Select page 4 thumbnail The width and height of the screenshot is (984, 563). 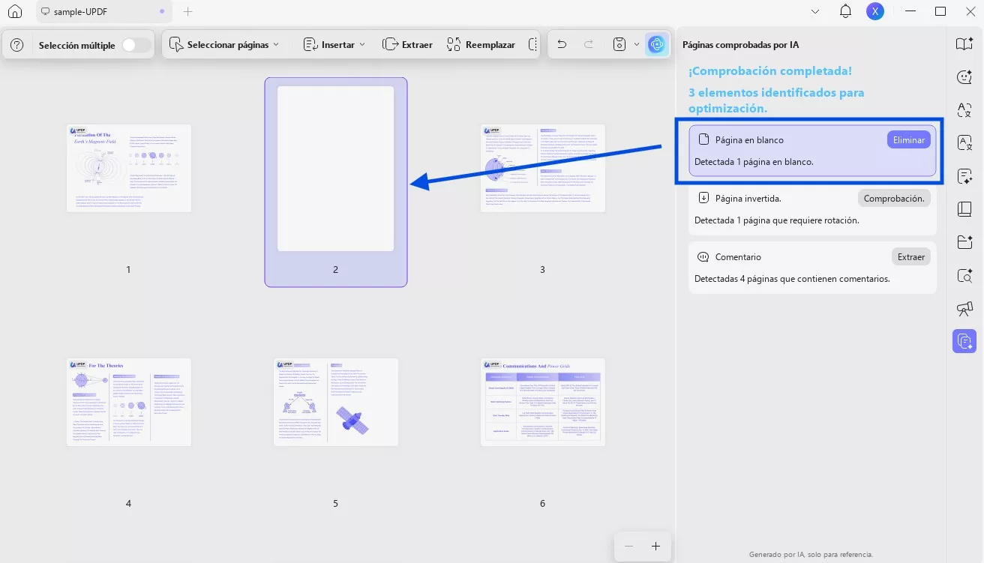(x=129, y=403)
